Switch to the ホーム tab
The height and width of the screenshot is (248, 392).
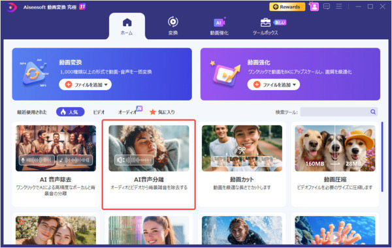pyautogui.click(x=127, y=27)
